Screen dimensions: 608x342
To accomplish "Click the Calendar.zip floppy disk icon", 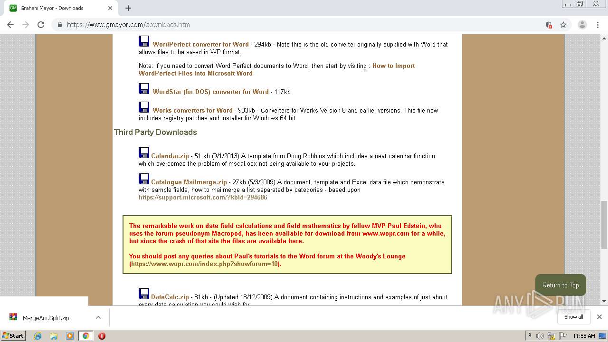I will click(x=144, y=153).
